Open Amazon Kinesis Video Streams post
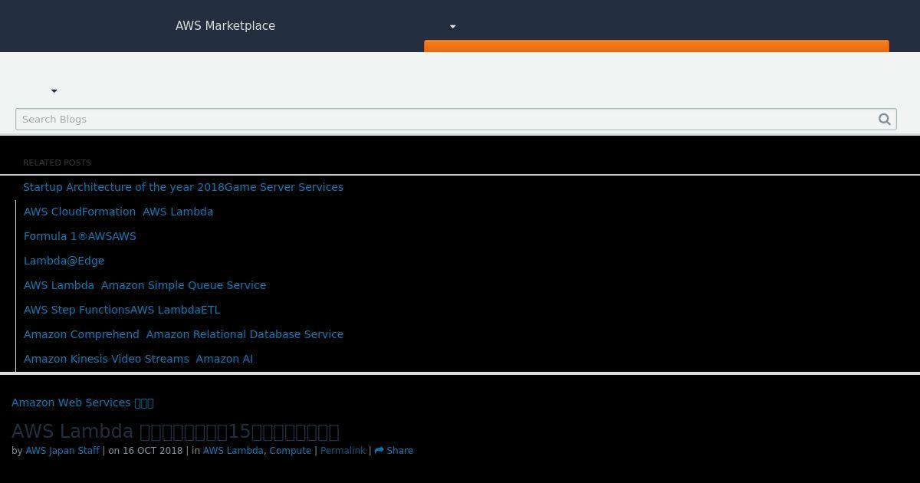Screen dimensions: 920x483 pos(138,359)
